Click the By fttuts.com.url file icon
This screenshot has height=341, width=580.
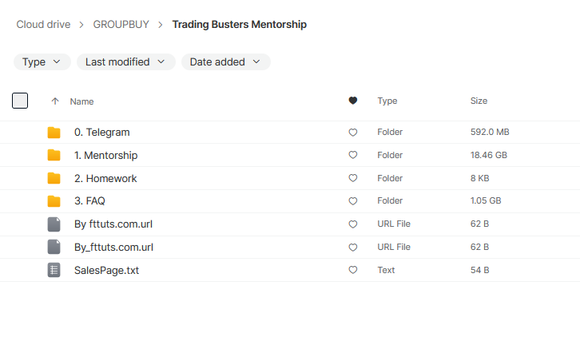[x=54, y=224]
